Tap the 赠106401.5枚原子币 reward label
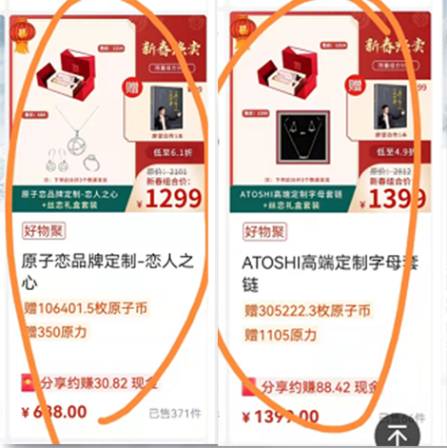 (x=86, y=308)
